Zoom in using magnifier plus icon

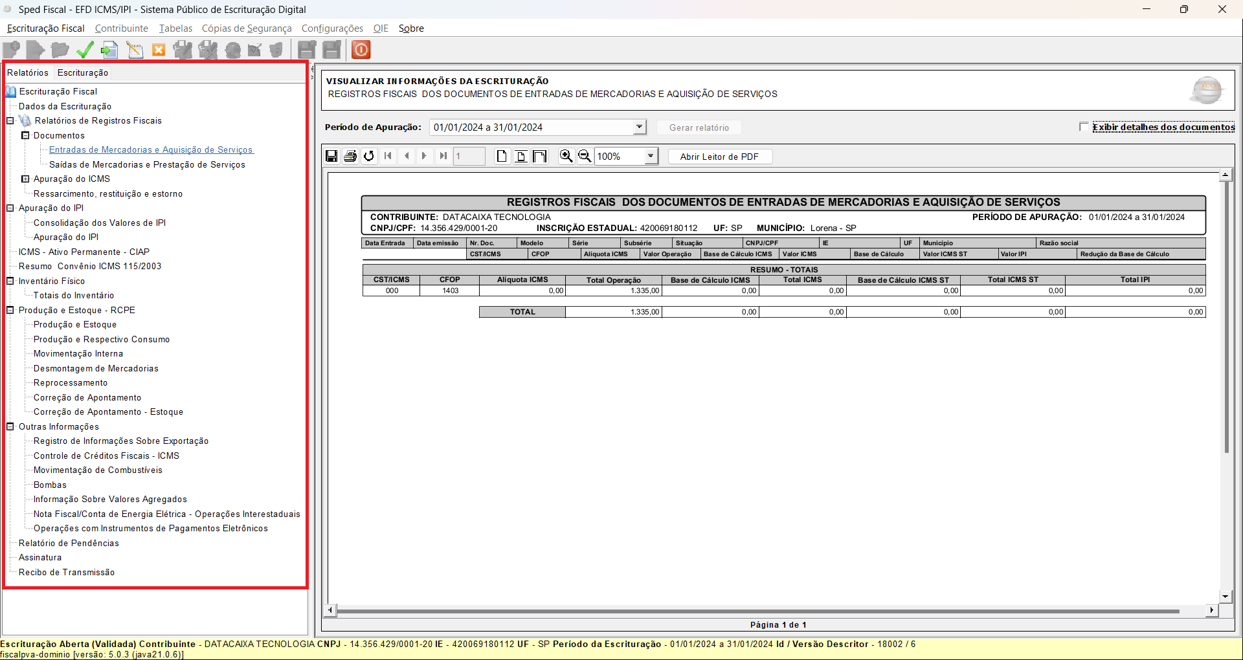[566, 156]
